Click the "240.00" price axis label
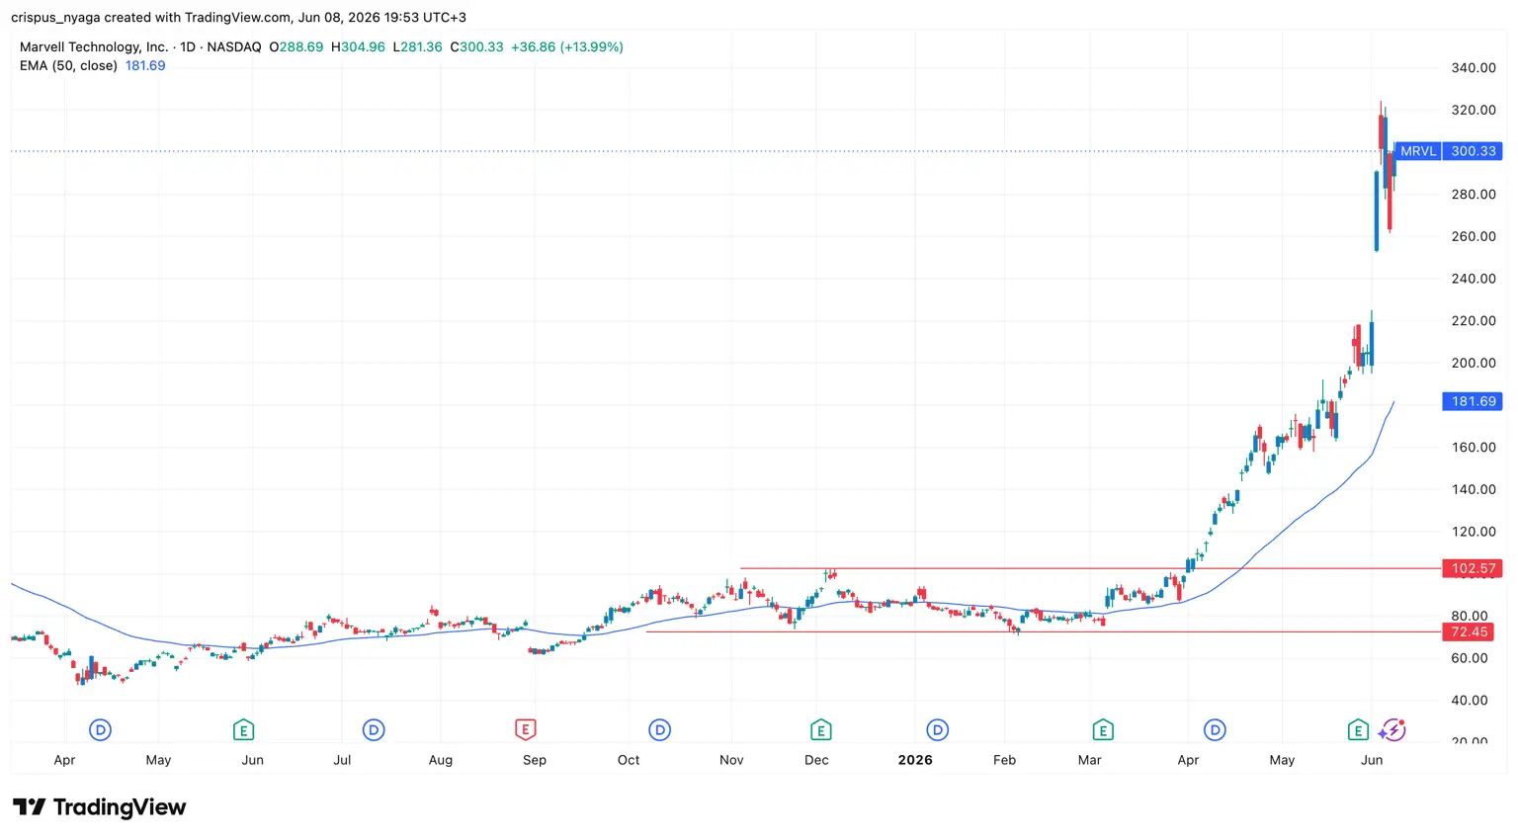 (x=1474, y=278)
